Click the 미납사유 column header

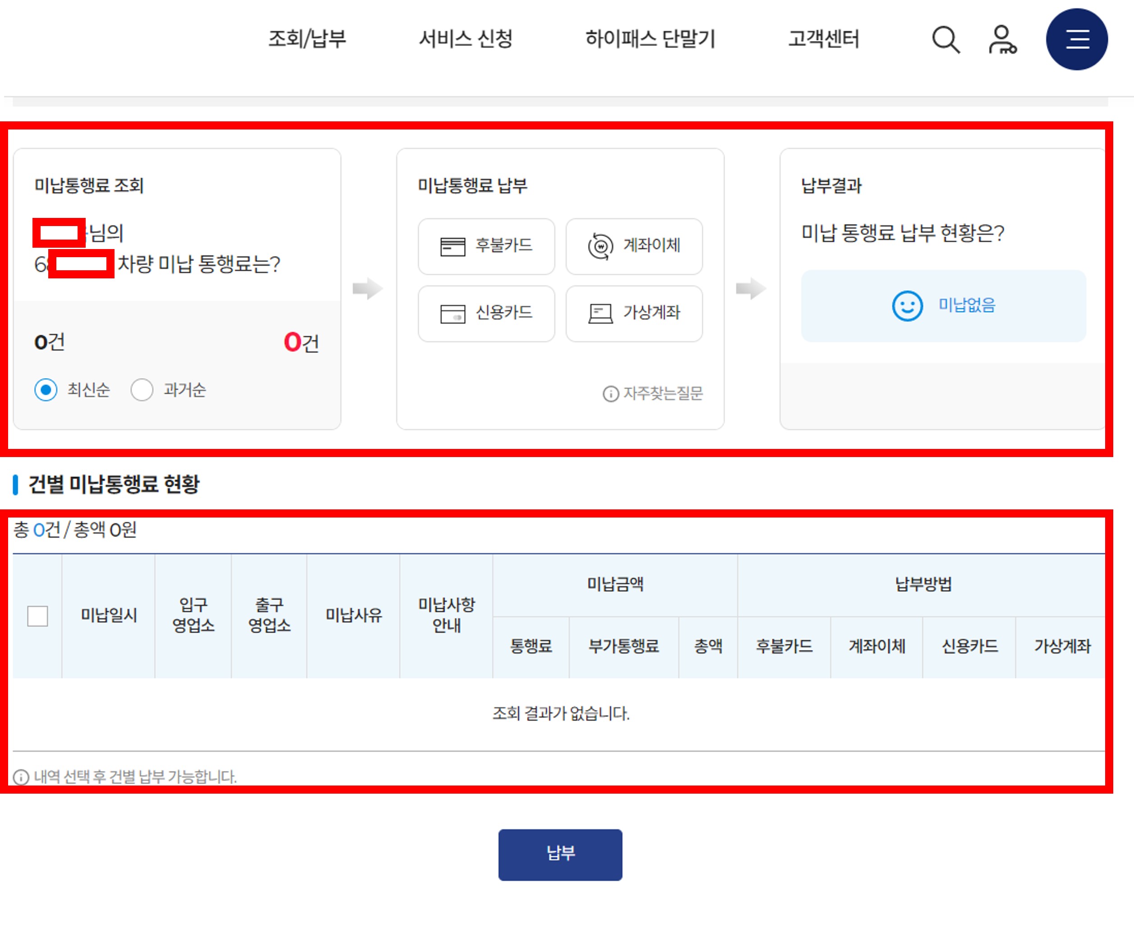pos(354,615)
